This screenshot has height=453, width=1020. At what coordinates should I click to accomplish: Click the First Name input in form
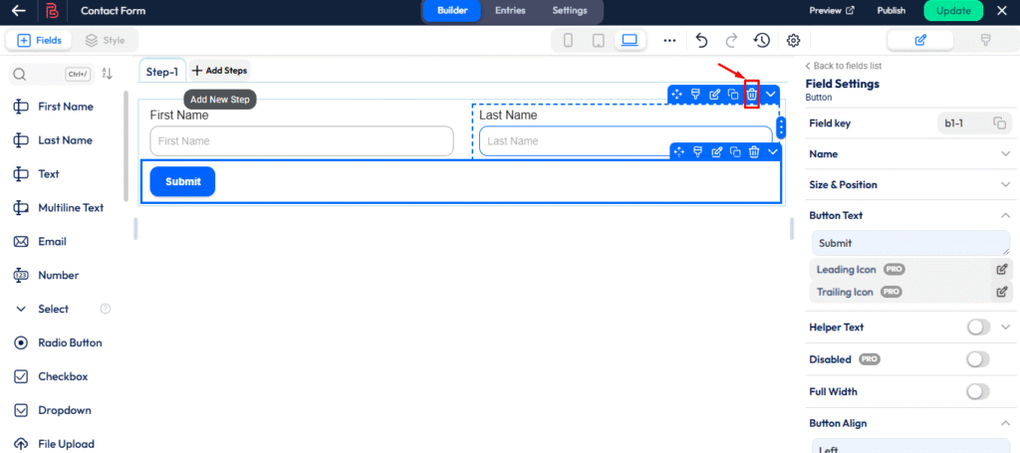click(x=301, y=141)
